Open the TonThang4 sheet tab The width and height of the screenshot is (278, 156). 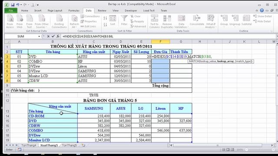[29, 145]
